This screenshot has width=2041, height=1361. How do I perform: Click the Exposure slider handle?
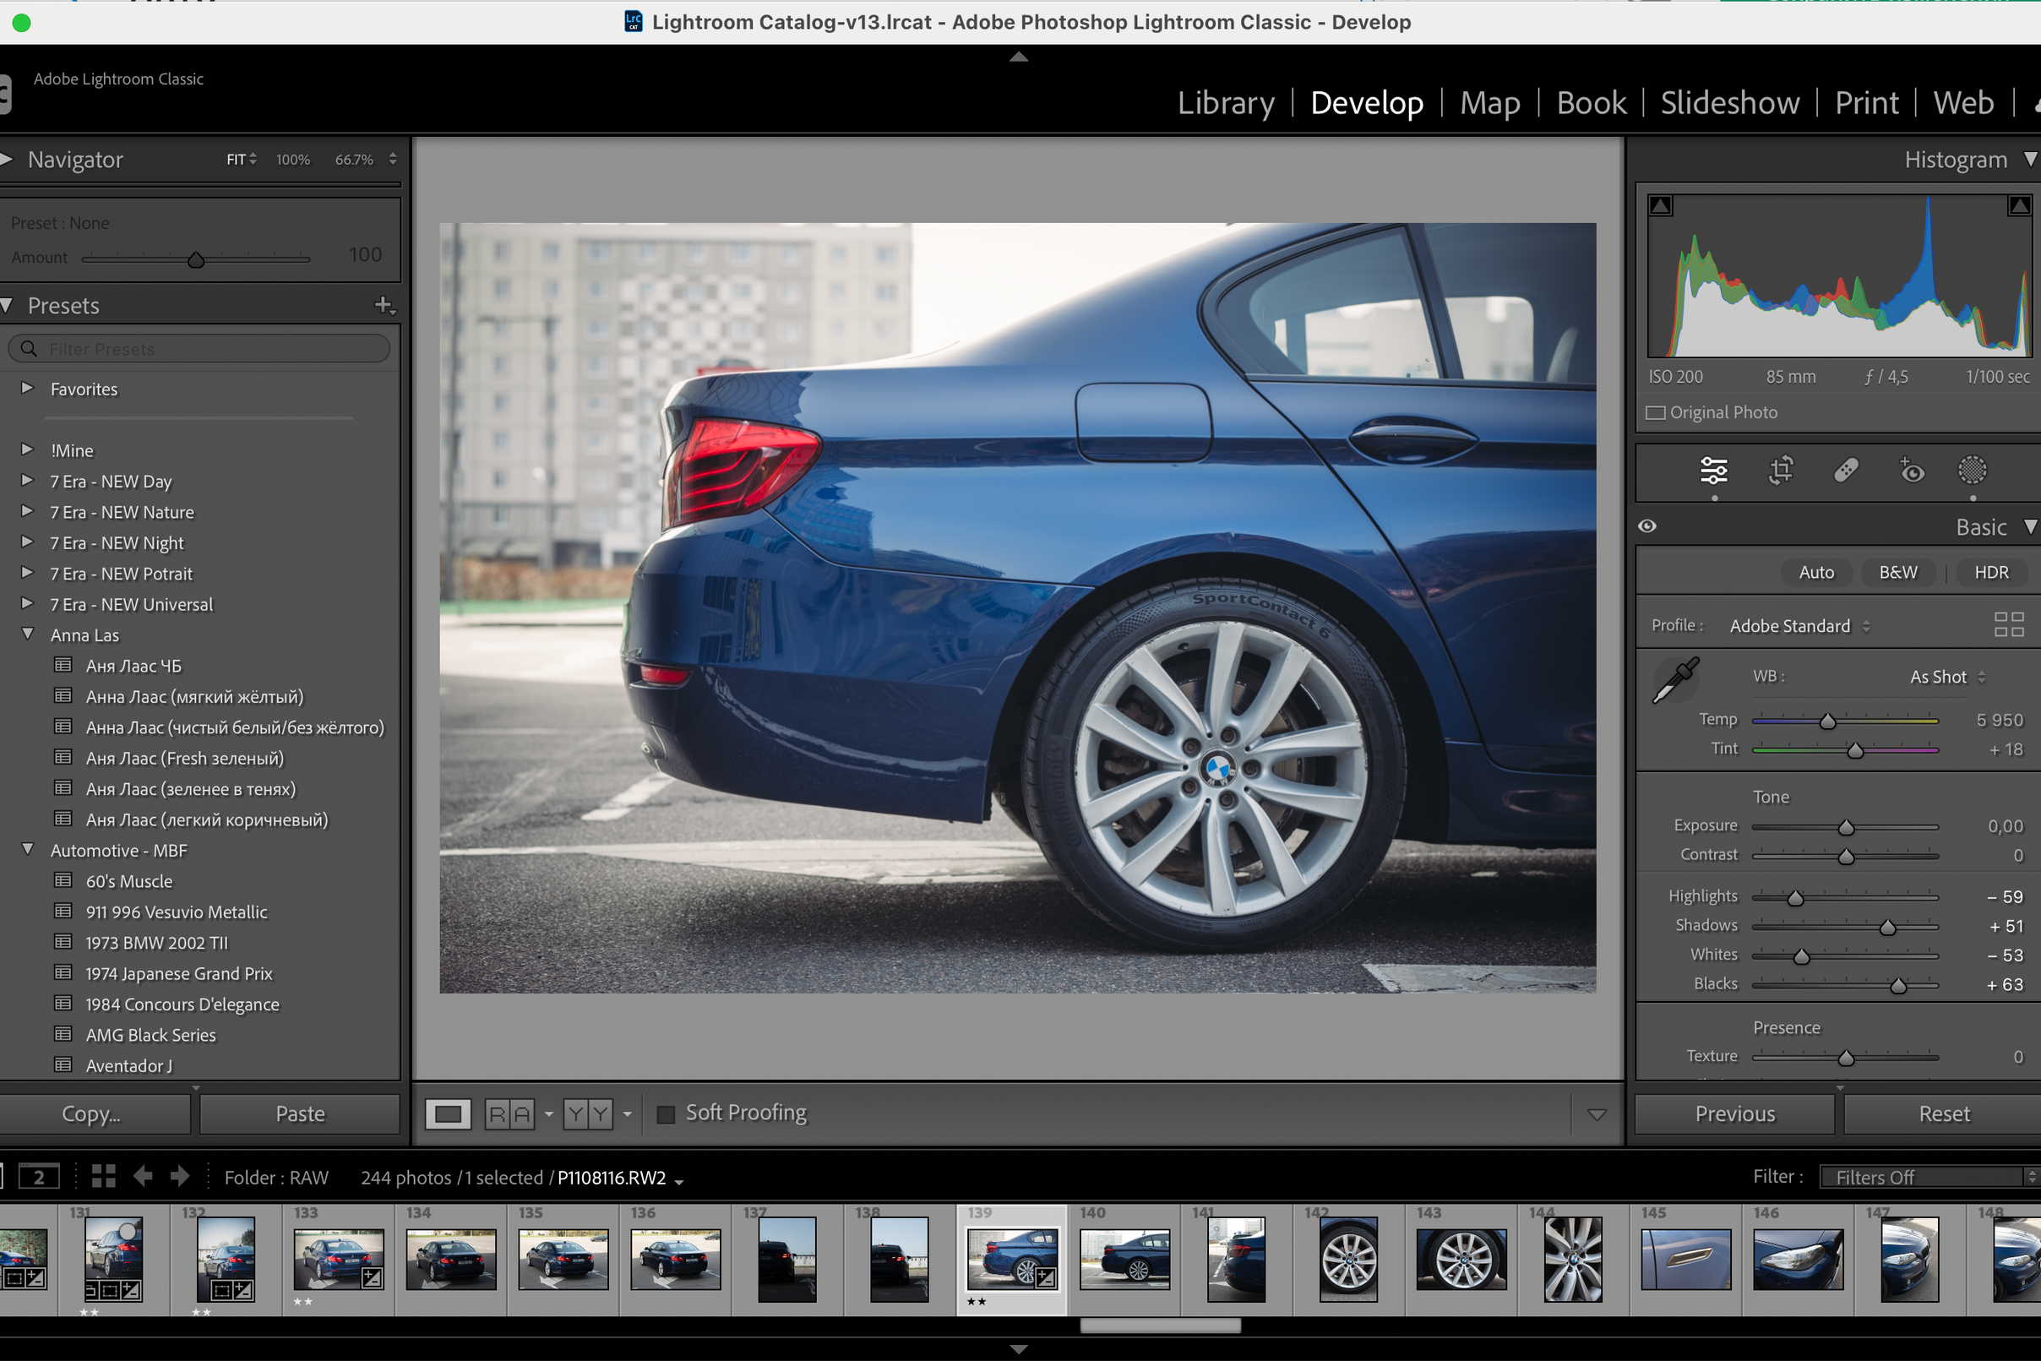pos(1846,827)
